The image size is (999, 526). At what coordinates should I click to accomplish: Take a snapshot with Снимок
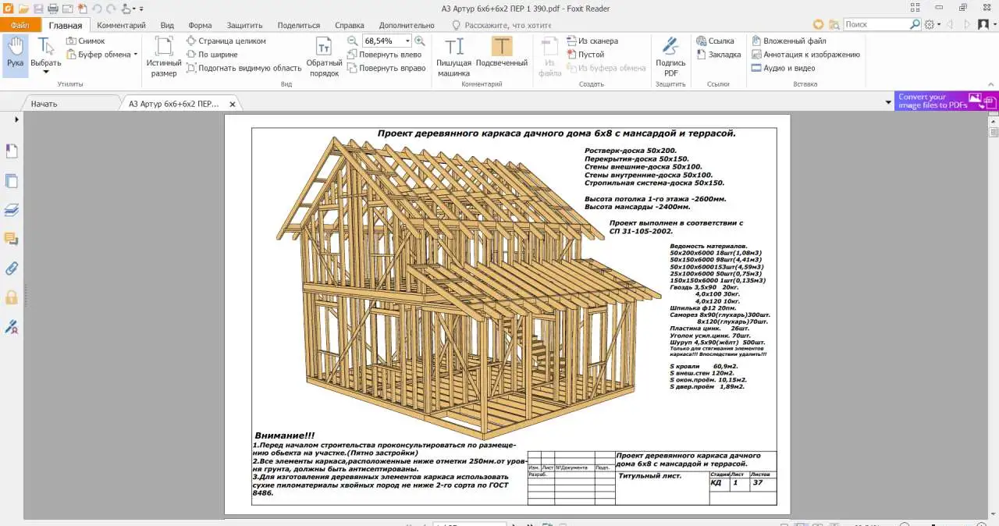tap(86, 41)
